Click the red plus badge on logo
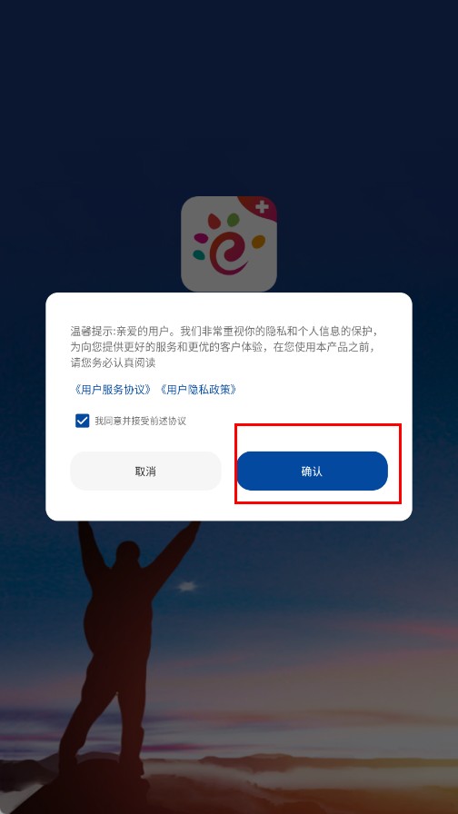458x814 pixels. point(260,208)
